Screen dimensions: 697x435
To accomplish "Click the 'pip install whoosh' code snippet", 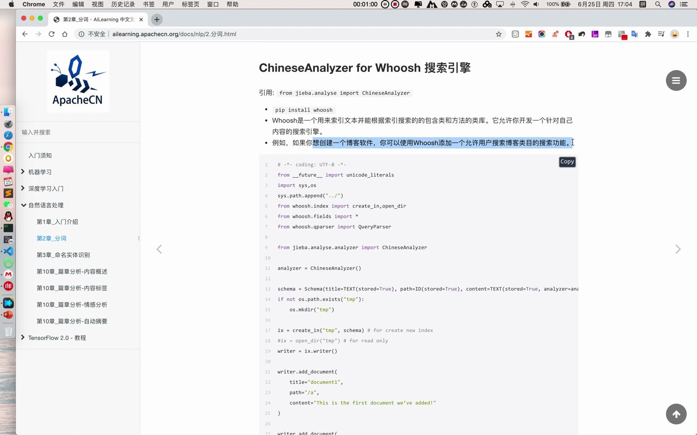I will (x=304, y=110).
